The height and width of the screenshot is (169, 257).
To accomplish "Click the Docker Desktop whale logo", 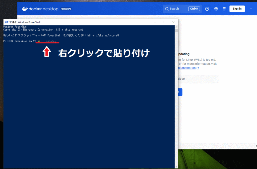I will [25, 9].
